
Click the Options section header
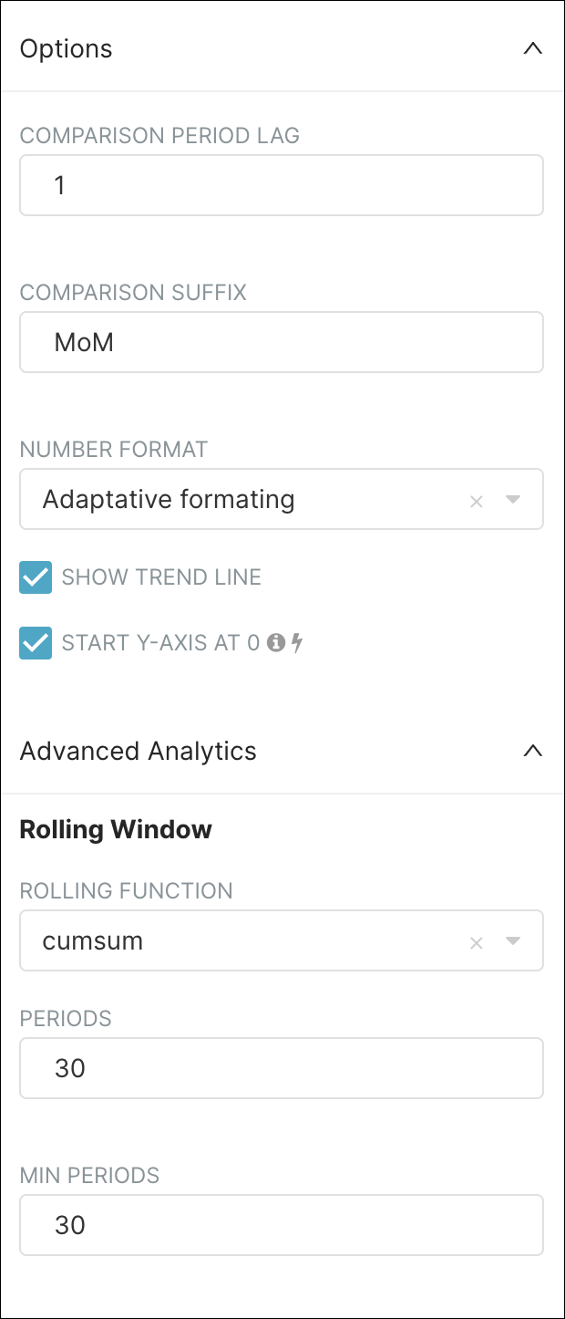[x=66, y=48]
